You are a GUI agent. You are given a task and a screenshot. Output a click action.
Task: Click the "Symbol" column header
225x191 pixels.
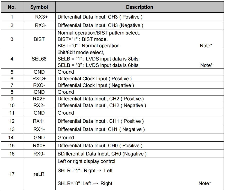point(39,7)
